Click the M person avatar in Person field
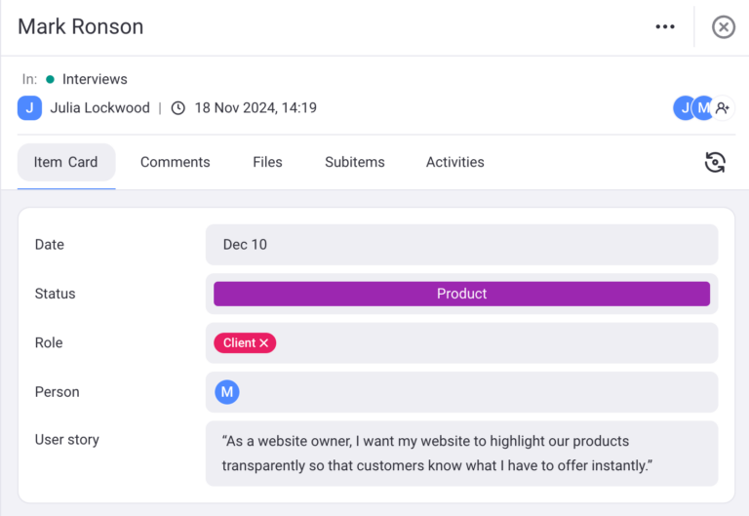Viewport: 749px width, 516px height. pos(227,392)
